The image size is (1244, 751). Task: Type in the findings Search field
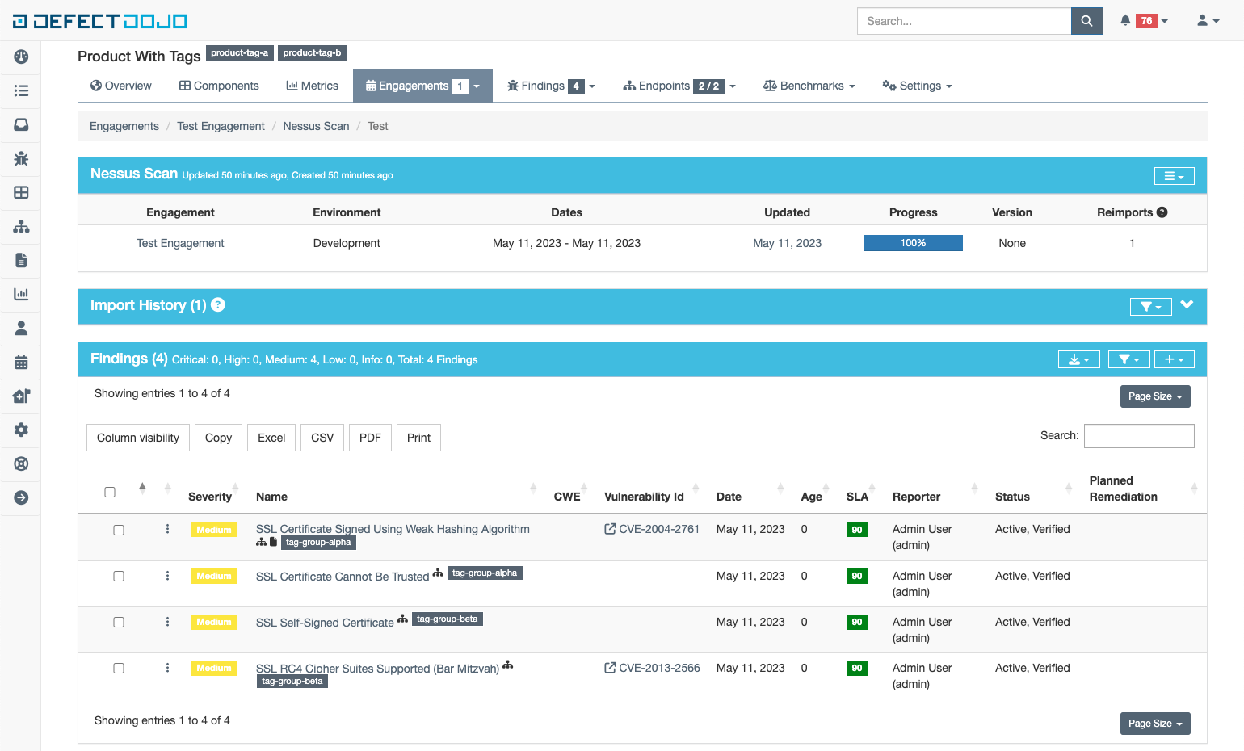coord(1139,435)
